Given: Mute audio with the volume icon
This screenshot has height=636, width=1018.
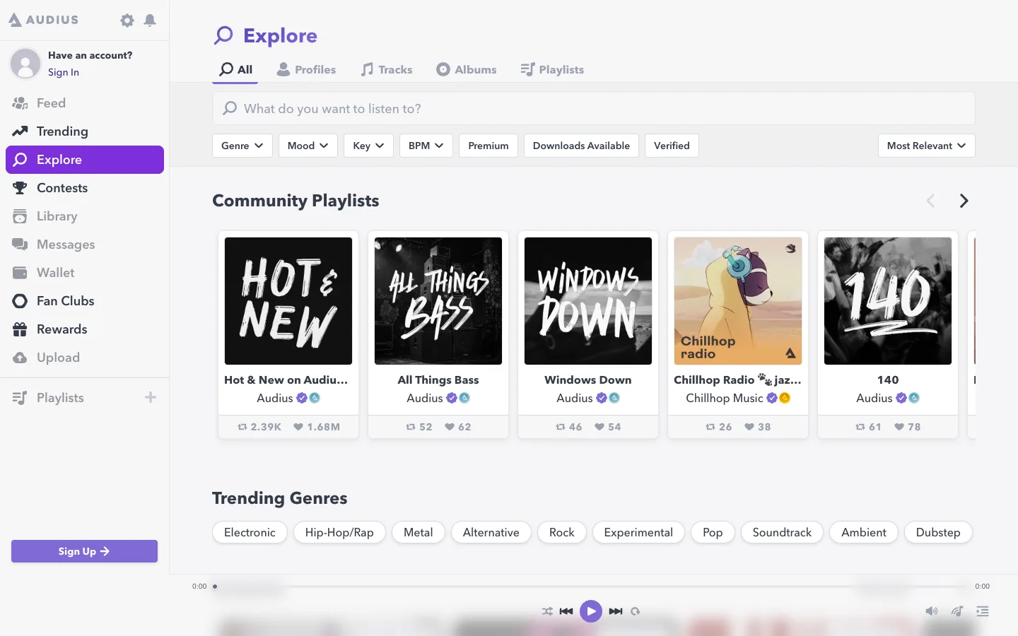Looking at the screenshot, I should 932,611.
